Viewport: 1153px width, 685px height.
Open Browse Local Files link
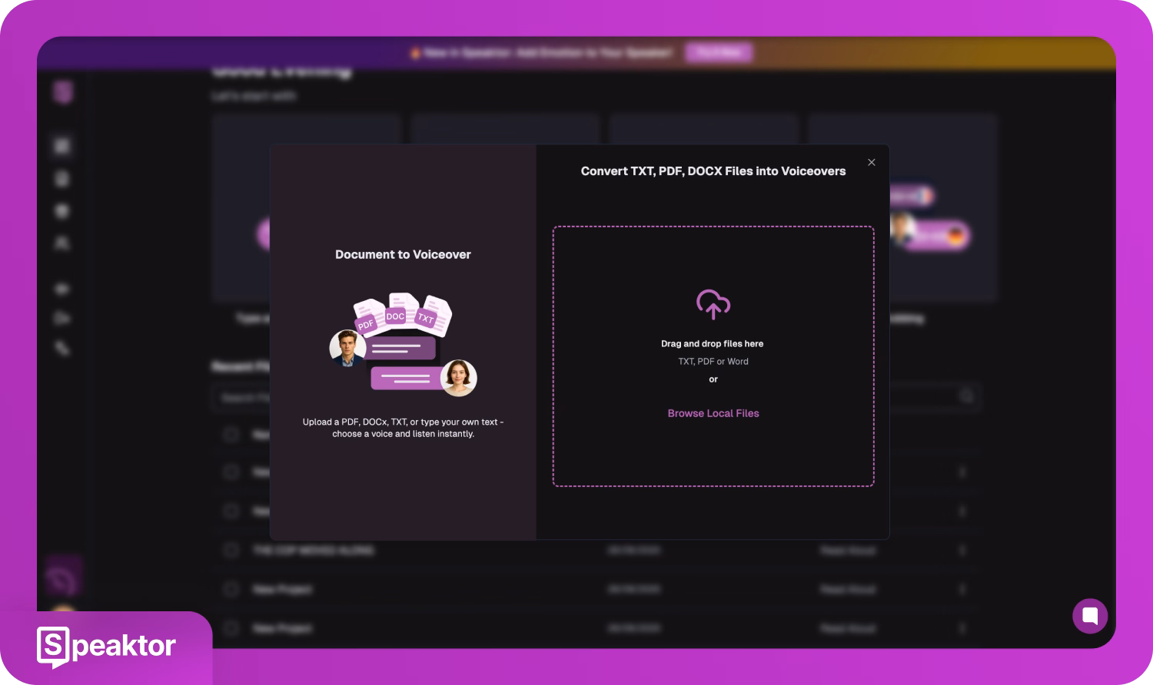[x=713, y=413]
